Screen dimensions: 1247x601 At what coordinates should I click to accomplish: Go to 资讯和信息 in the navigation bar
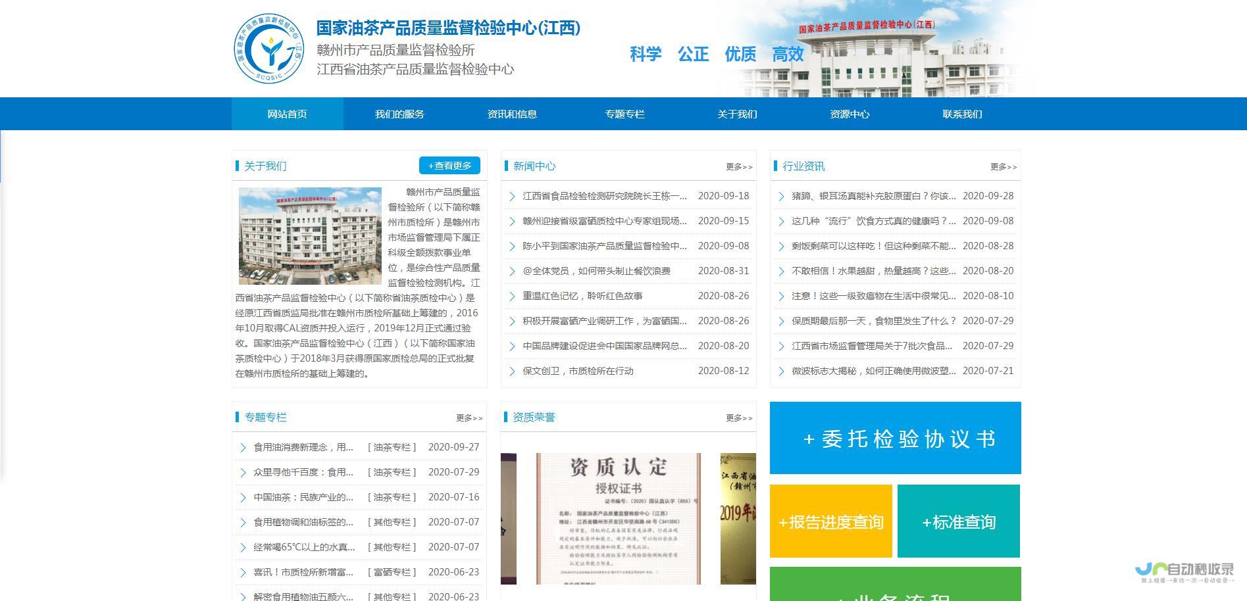click(512, 114)
